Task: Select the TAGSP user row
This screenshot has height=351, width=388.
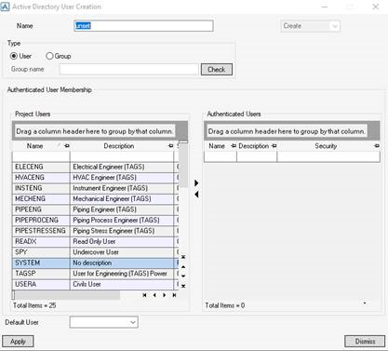Action: 96,274
